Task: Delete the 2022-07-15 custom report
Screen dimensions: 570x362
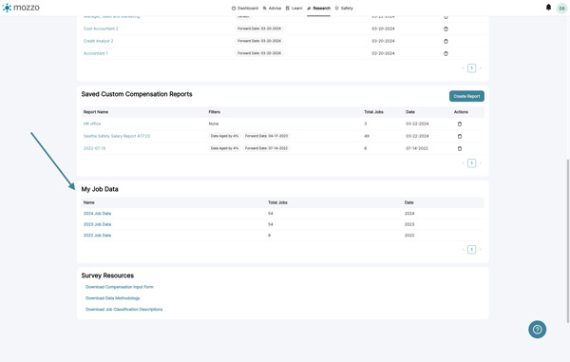Action: [460, 148]
